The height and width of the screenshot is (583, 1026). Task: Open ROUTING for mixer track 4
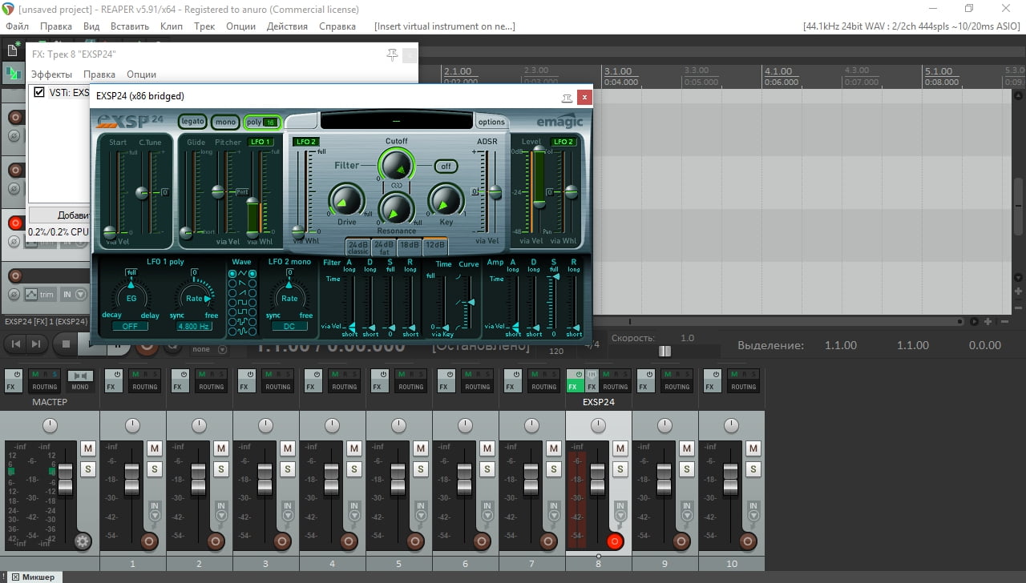(345, 387)
